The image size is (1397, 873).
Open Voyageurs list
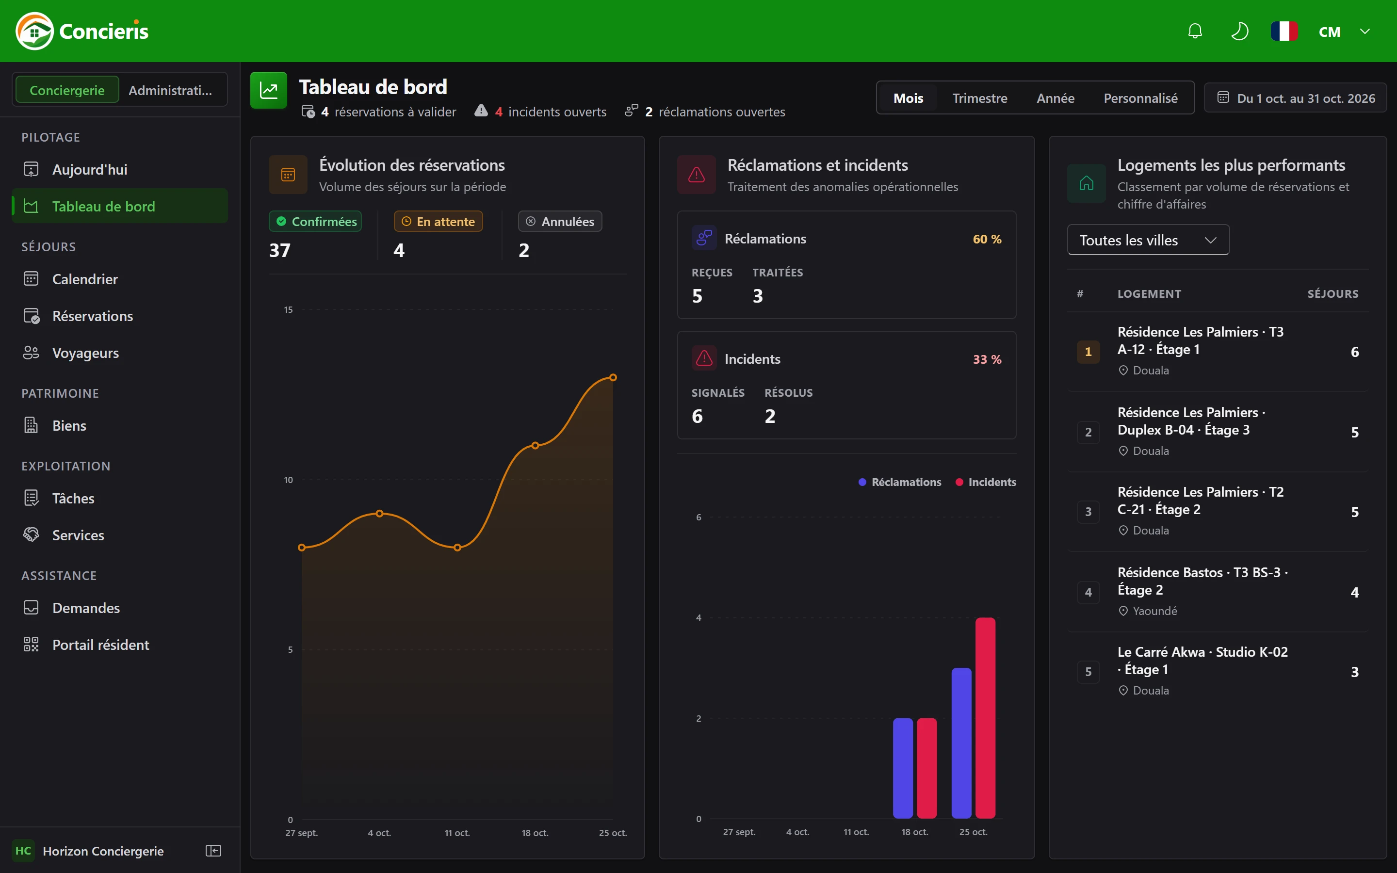tap(119, 353)
